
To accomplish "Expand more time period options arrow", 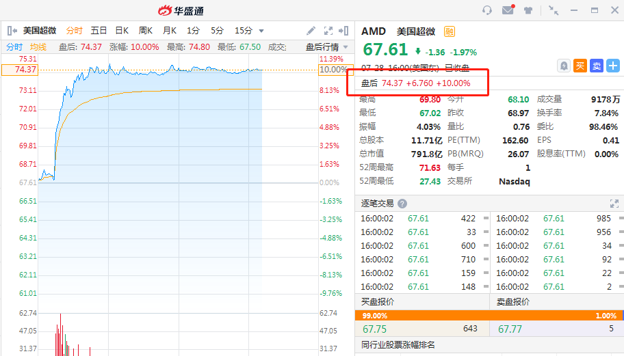I will click(x=261, y=31).
